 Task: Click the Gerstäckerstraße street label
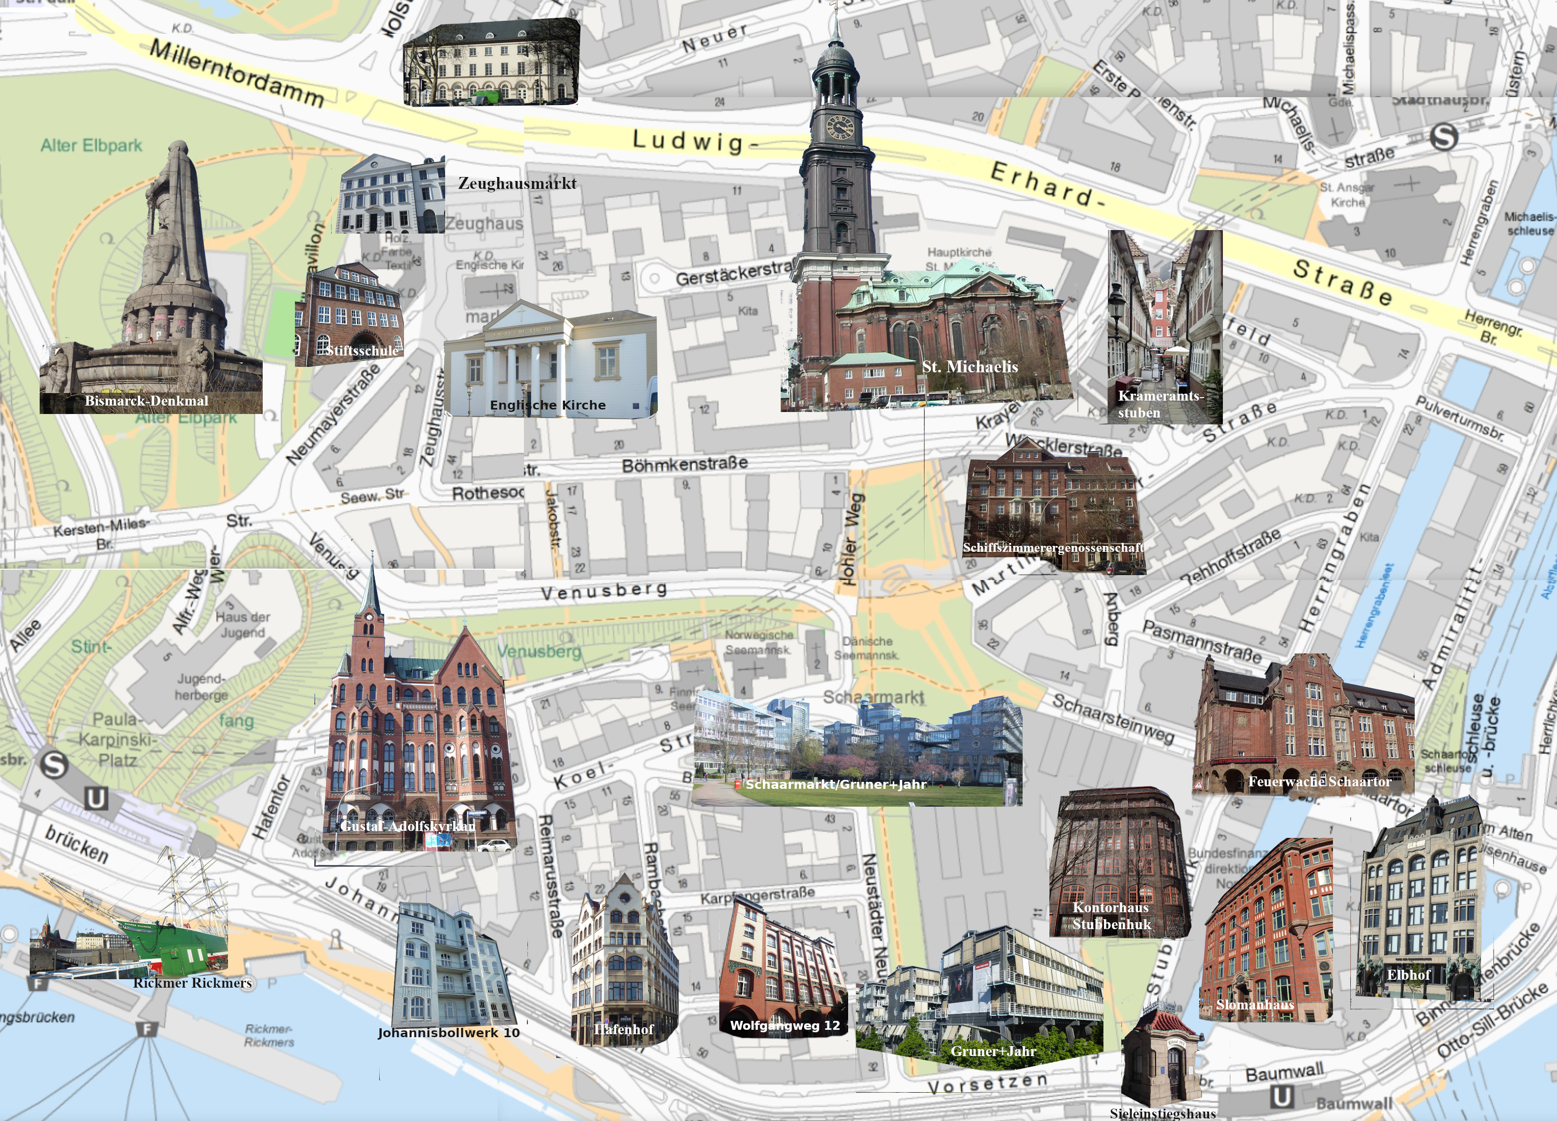pos(735,274)
